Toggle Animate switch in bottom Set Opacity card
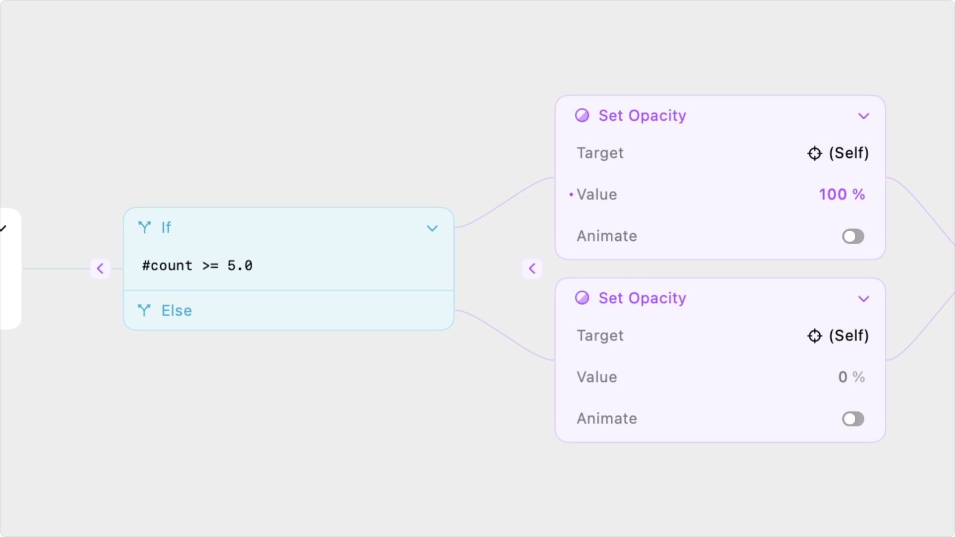This screenshot has height=537, width=955. [x=853, y=419]
